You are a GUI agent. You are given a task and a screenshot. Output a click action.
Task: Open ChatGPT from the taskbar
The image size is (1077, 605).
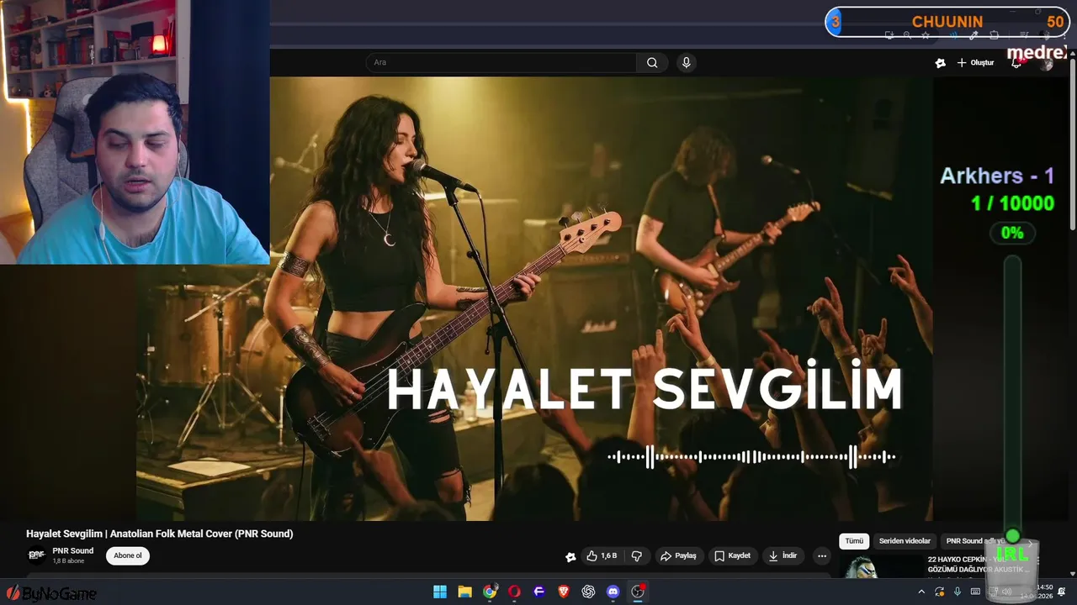click(588, 592)
